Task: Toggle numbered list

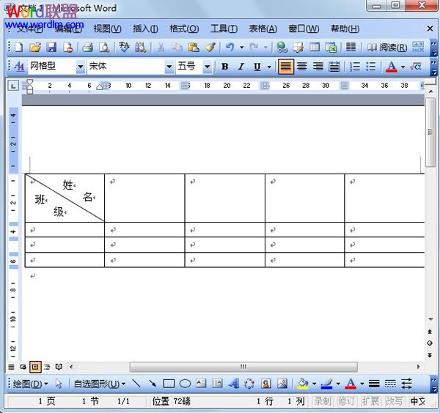Action: (355, 67)
